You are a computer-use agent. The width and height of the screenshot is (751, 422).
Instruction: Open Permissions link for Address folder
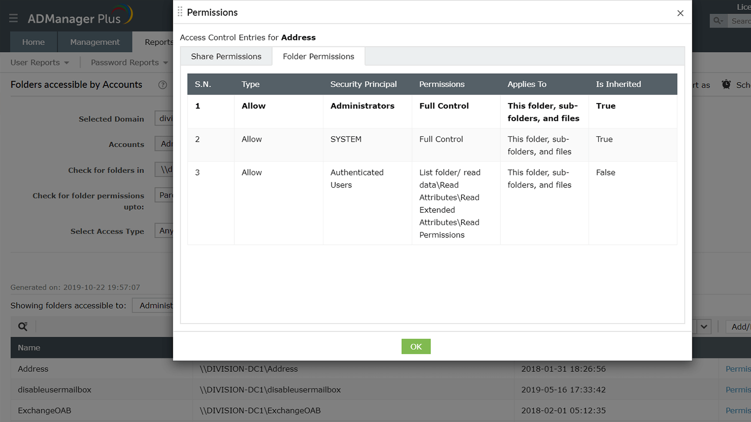[738, 369]
